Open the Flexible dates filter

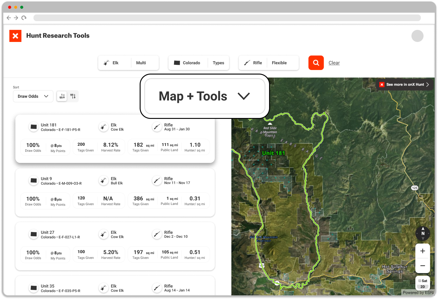(283, 63)
